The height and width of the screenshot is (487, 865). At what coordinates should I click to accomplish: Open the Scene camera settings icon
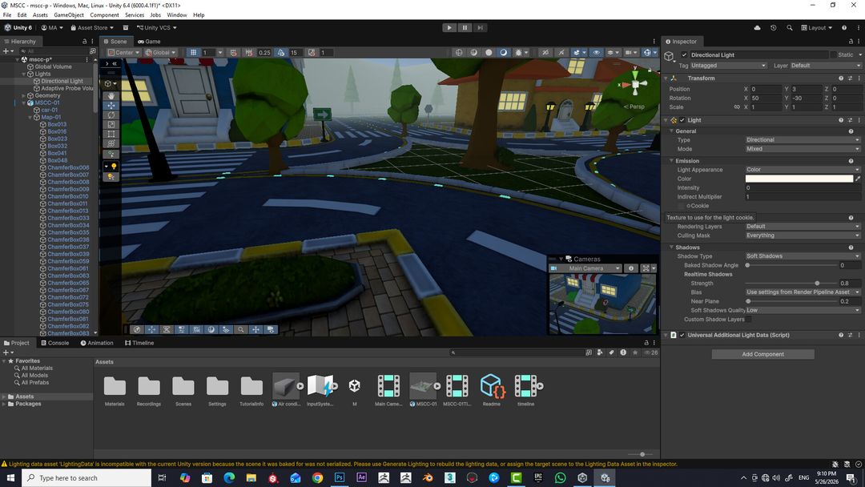pyautogui.click(x=630, y=52)
